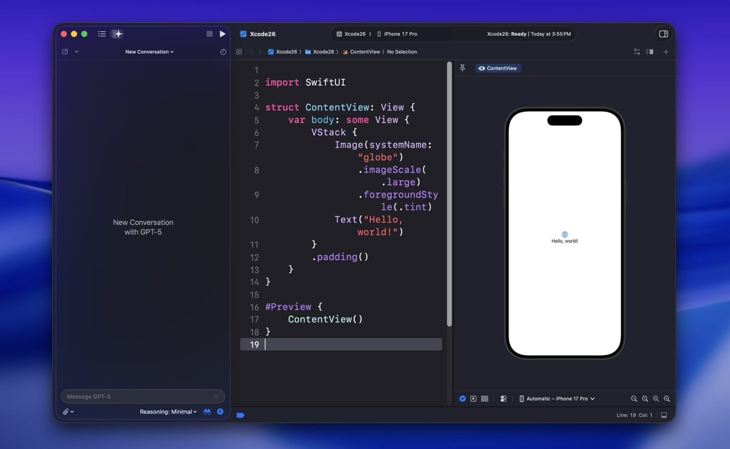Image resolution: width=730 pixels, height=449 pixels.
Task: Click the blue send arrow icon
Action: (220, 411)
